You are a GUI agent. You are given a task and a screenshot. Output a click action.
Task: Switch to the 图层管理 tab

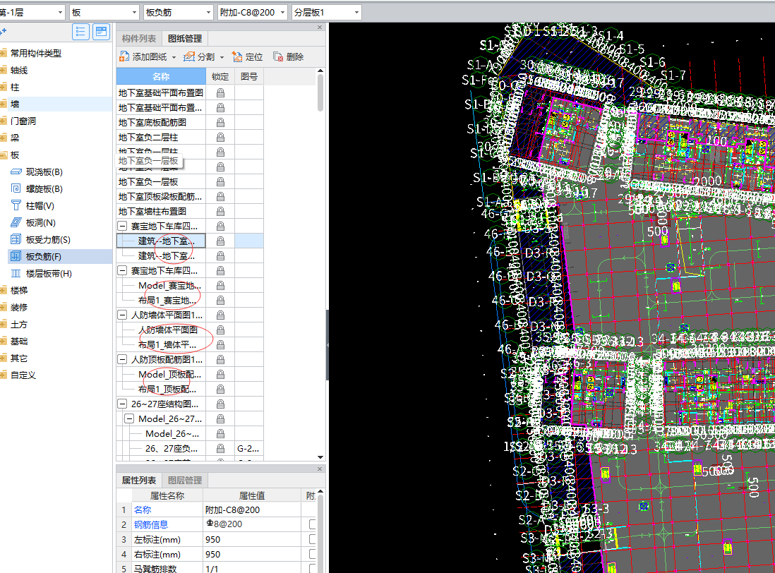pos(185,480)
